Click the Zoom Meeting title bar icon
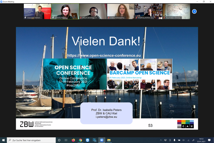214x143 pixels. tap(1, 2)
